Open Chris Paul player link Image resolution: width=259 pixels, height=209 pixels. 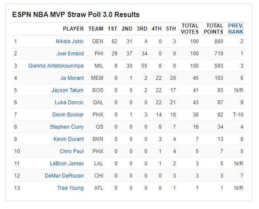[x=72, y=151]
